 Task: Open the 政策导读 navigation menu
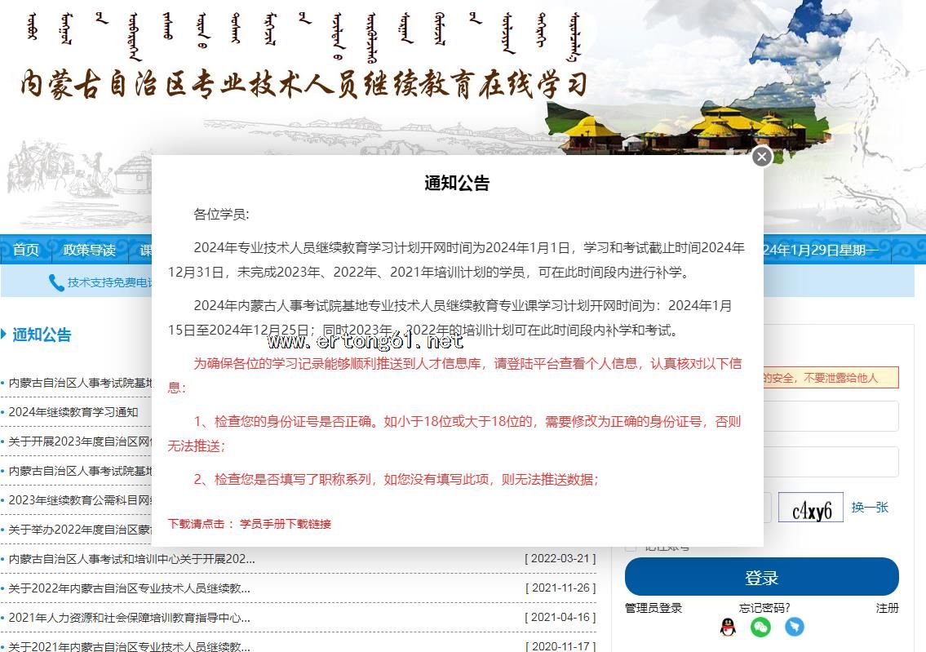pos(90,250)
